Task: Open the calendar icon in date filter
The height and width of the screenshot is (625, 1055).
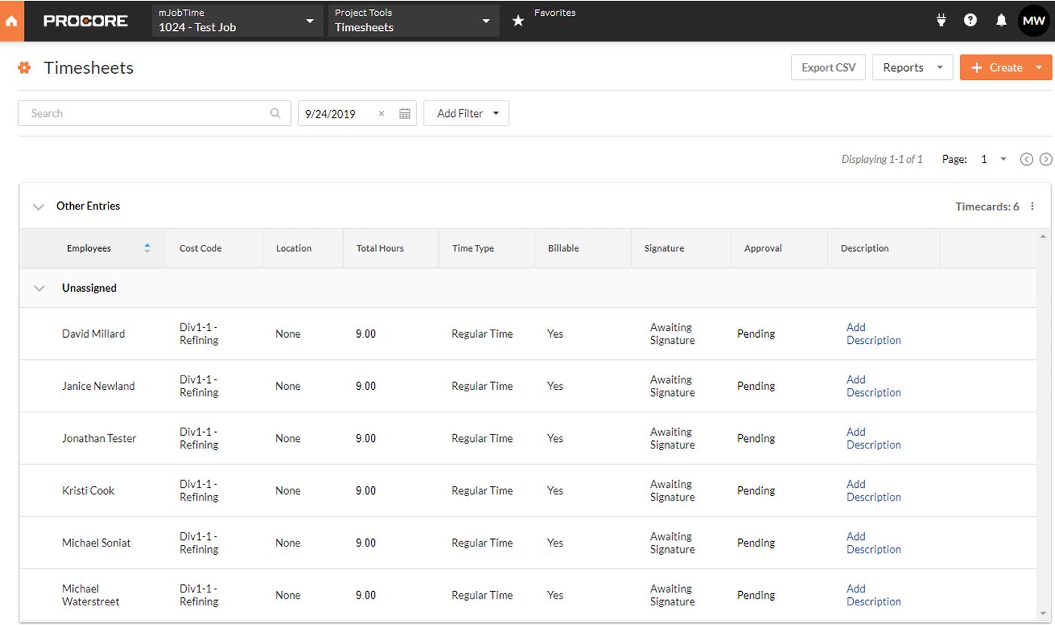Action: coord(404,113)
